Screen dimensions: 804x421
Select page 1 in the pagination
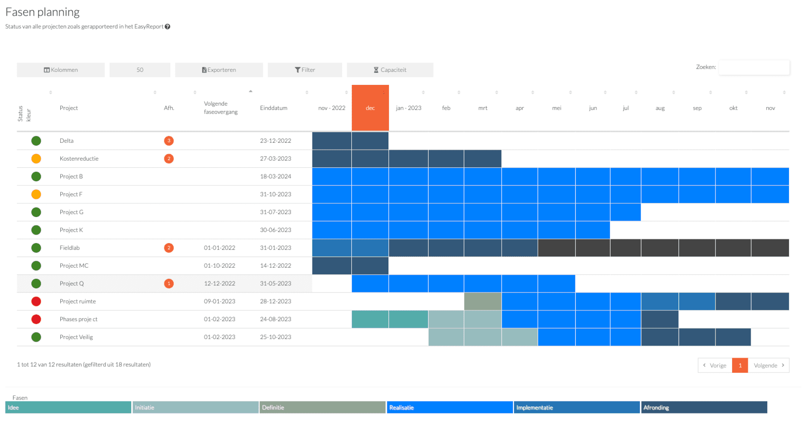(x=740, y=365)
